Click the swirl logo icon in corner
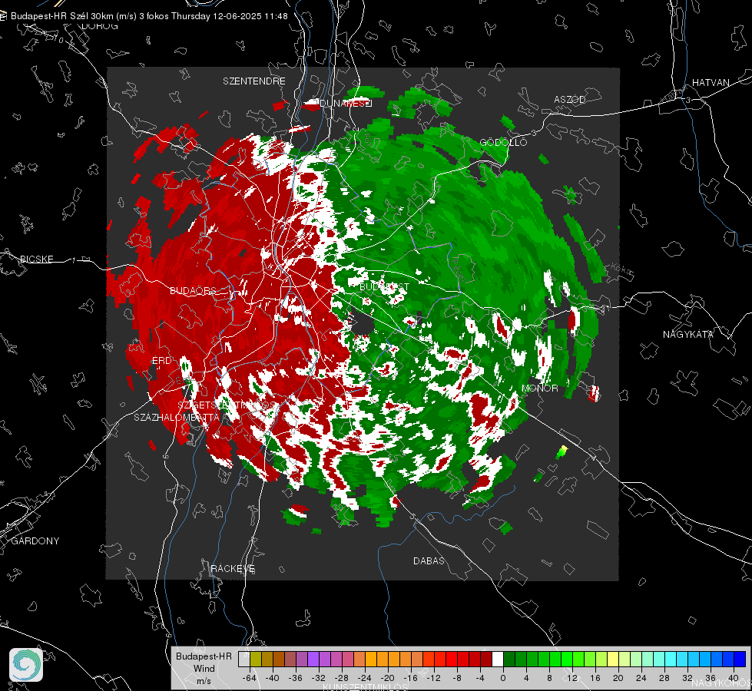The image size is (752, 691). (x=26, y=665)
